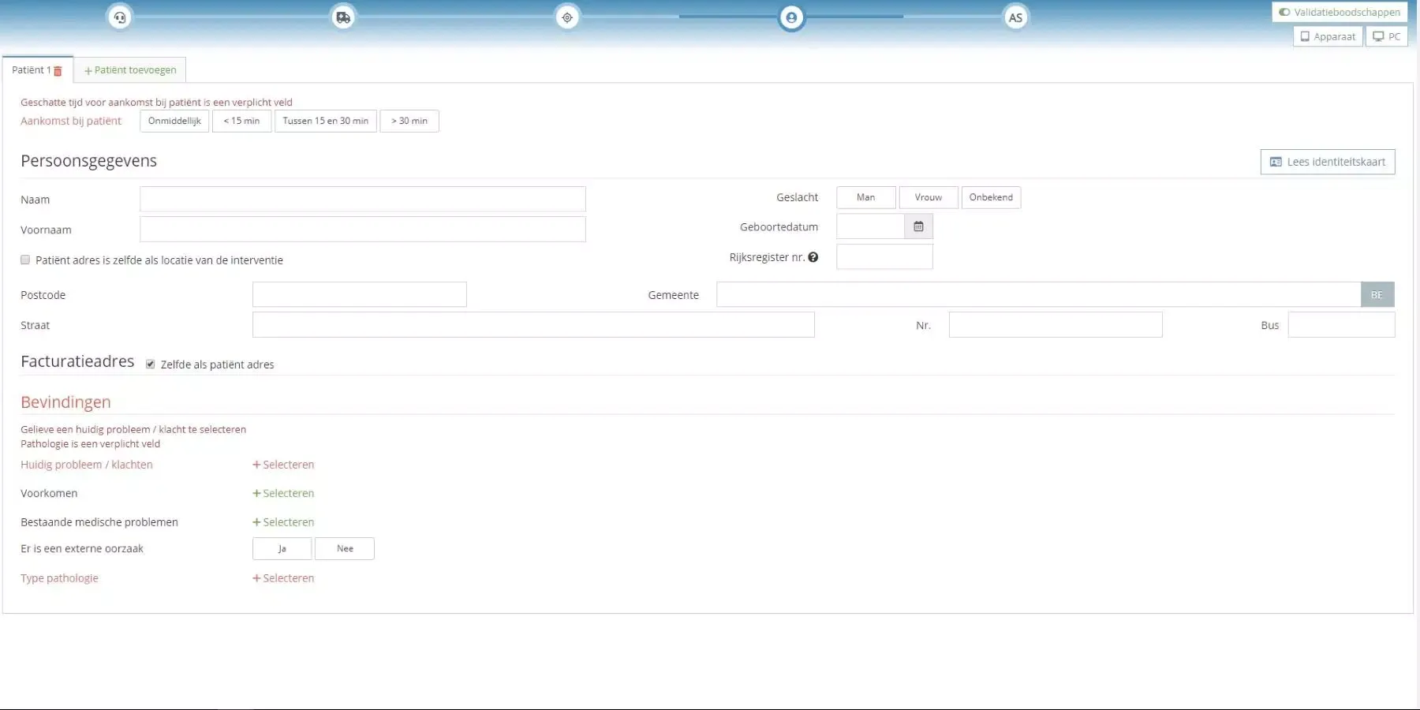Click Lees identiteitskaart button
The image size is (1420, 710).
(1327, 162)
